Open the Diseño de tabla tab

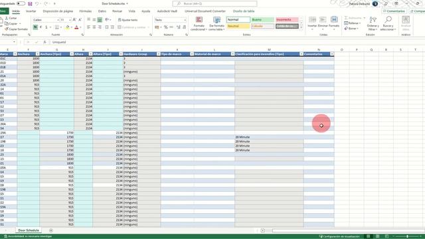244,11
